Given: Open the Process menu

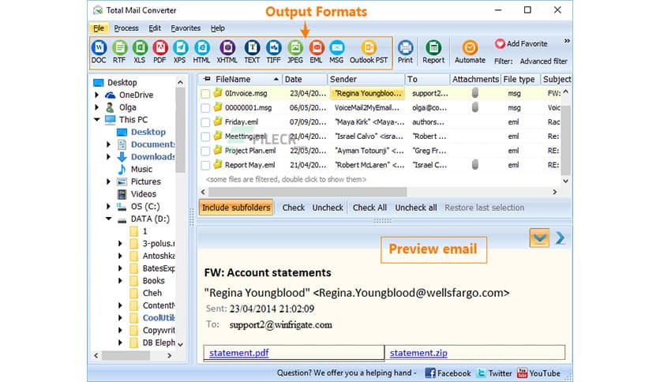Looking at the screenshot, I should (126, 28).
